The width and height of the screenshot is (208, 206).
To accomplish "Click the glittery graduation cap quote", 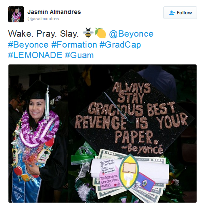I will coord(132,115).
